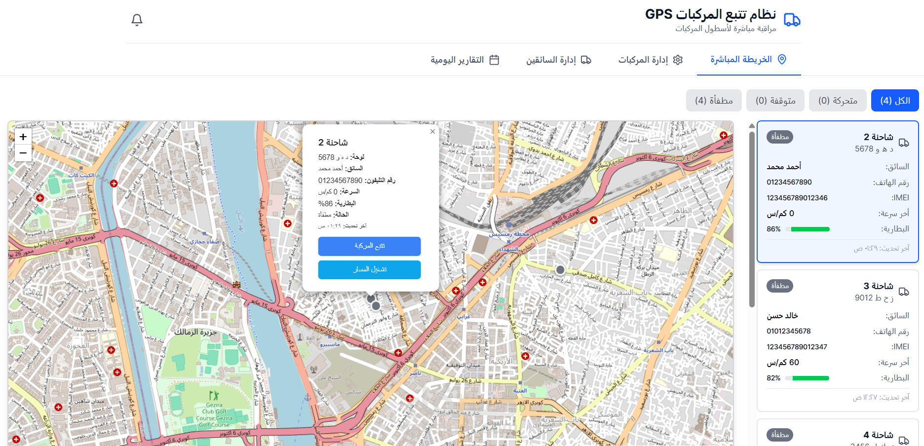924x446 pixels.
Task: Click the calendar icon next to التقارير اليومية
Action: tap(494, 60)
